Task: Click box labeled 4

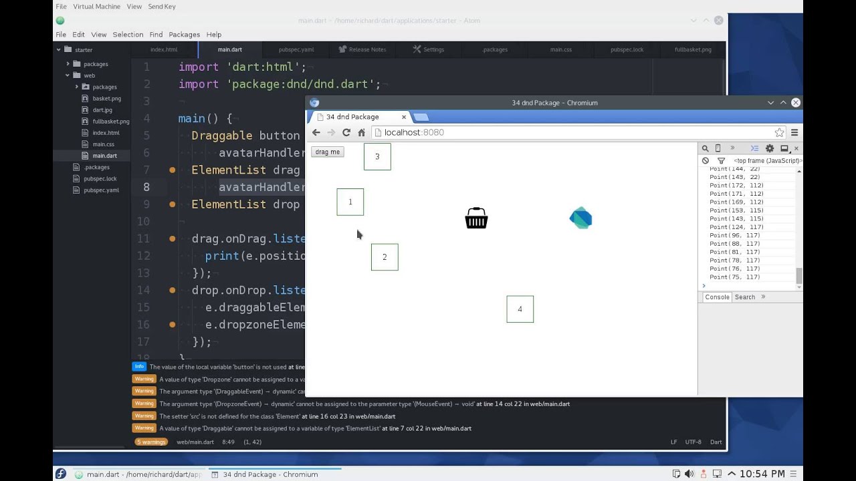Action: 520,309
